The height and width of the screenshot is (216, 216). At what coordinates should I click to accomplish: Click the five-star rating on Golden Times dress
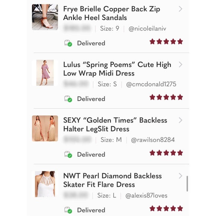(166, 153)
